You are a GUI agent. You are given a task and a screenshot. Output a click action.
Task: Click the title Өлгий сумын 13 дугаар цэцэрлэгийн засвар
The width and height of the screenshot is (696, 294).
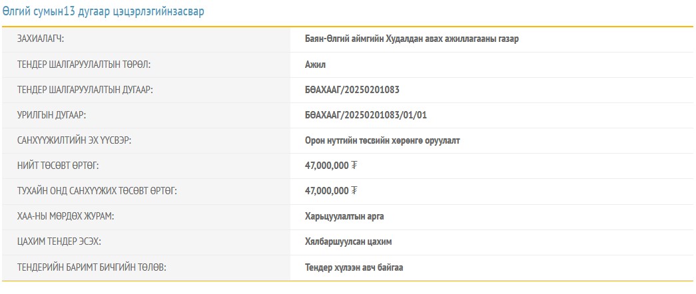[103, 12]
